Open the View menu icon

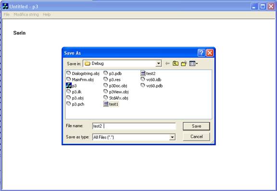193,63
